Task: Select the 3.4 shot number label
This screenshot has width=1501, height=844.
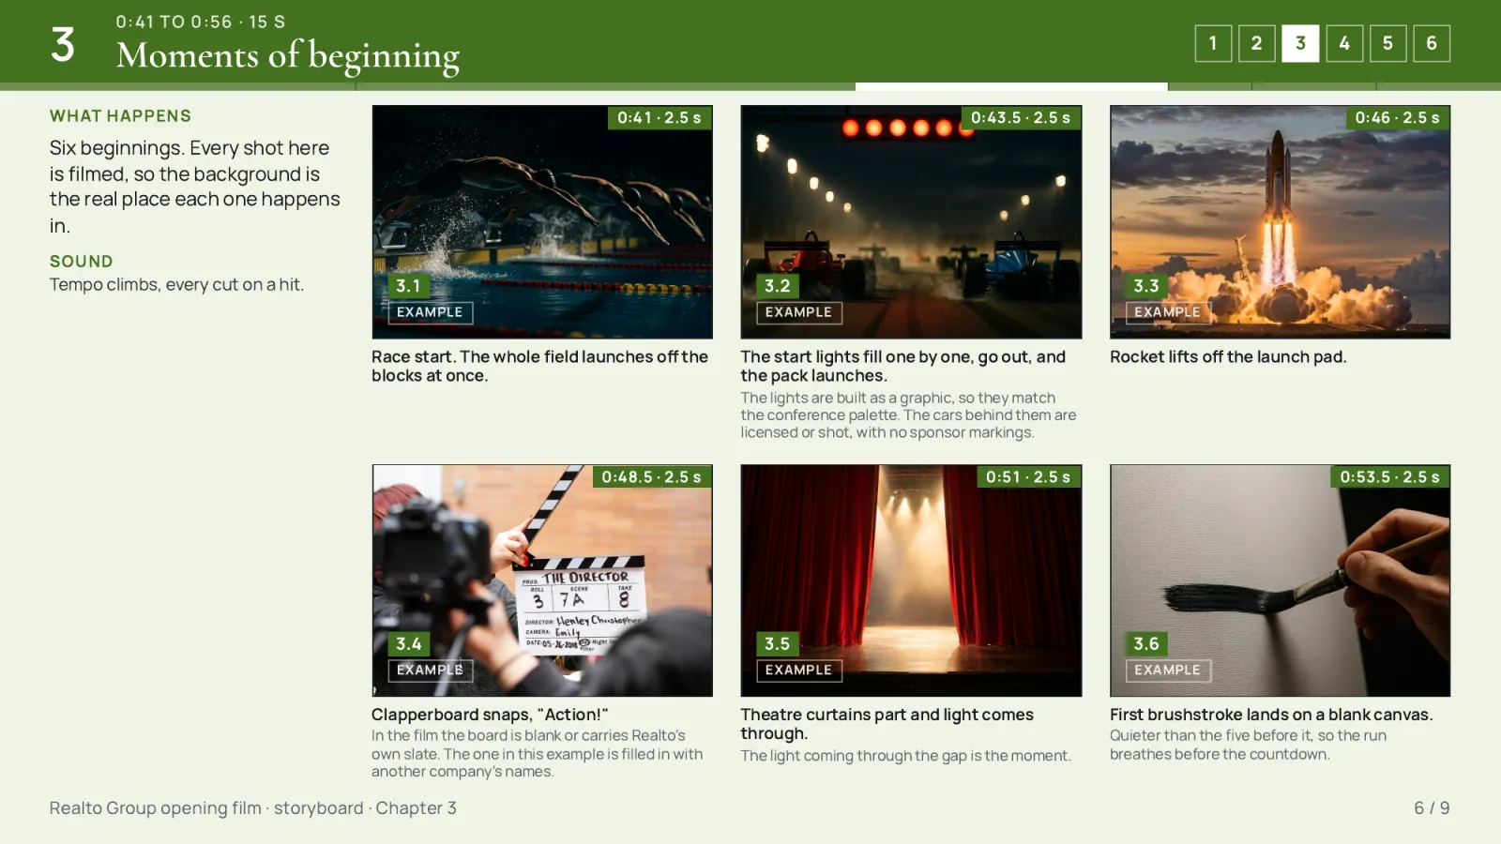Action: 408,644
